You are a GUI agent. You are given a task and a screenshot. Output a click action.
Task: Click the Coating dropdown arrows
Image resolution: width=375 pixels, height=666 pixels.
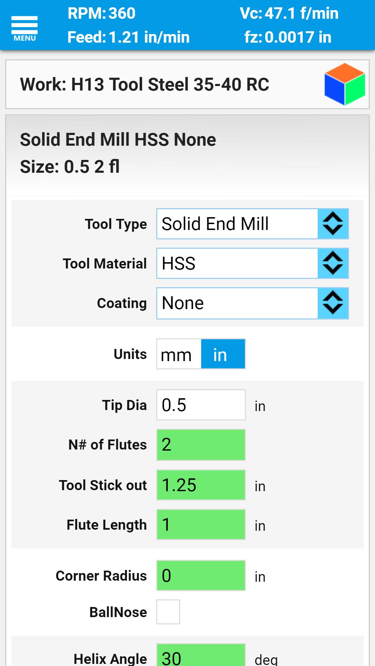click(x=333, y=303)
